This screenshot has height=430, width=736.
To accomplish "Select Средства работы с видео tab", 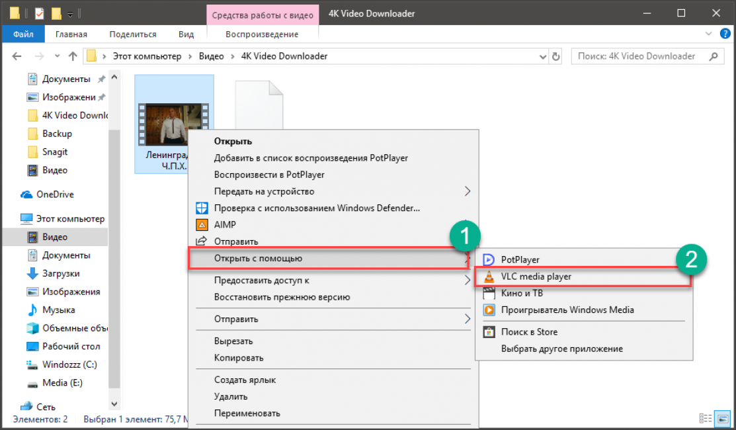I will click(263, 15).
